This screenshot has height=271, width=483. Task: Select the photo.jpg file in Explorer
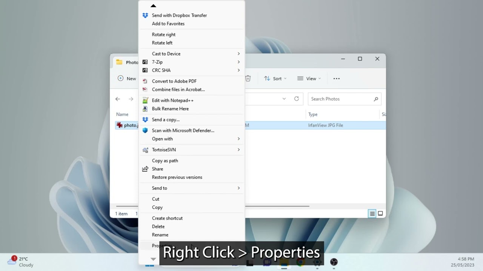click(127, 125)
